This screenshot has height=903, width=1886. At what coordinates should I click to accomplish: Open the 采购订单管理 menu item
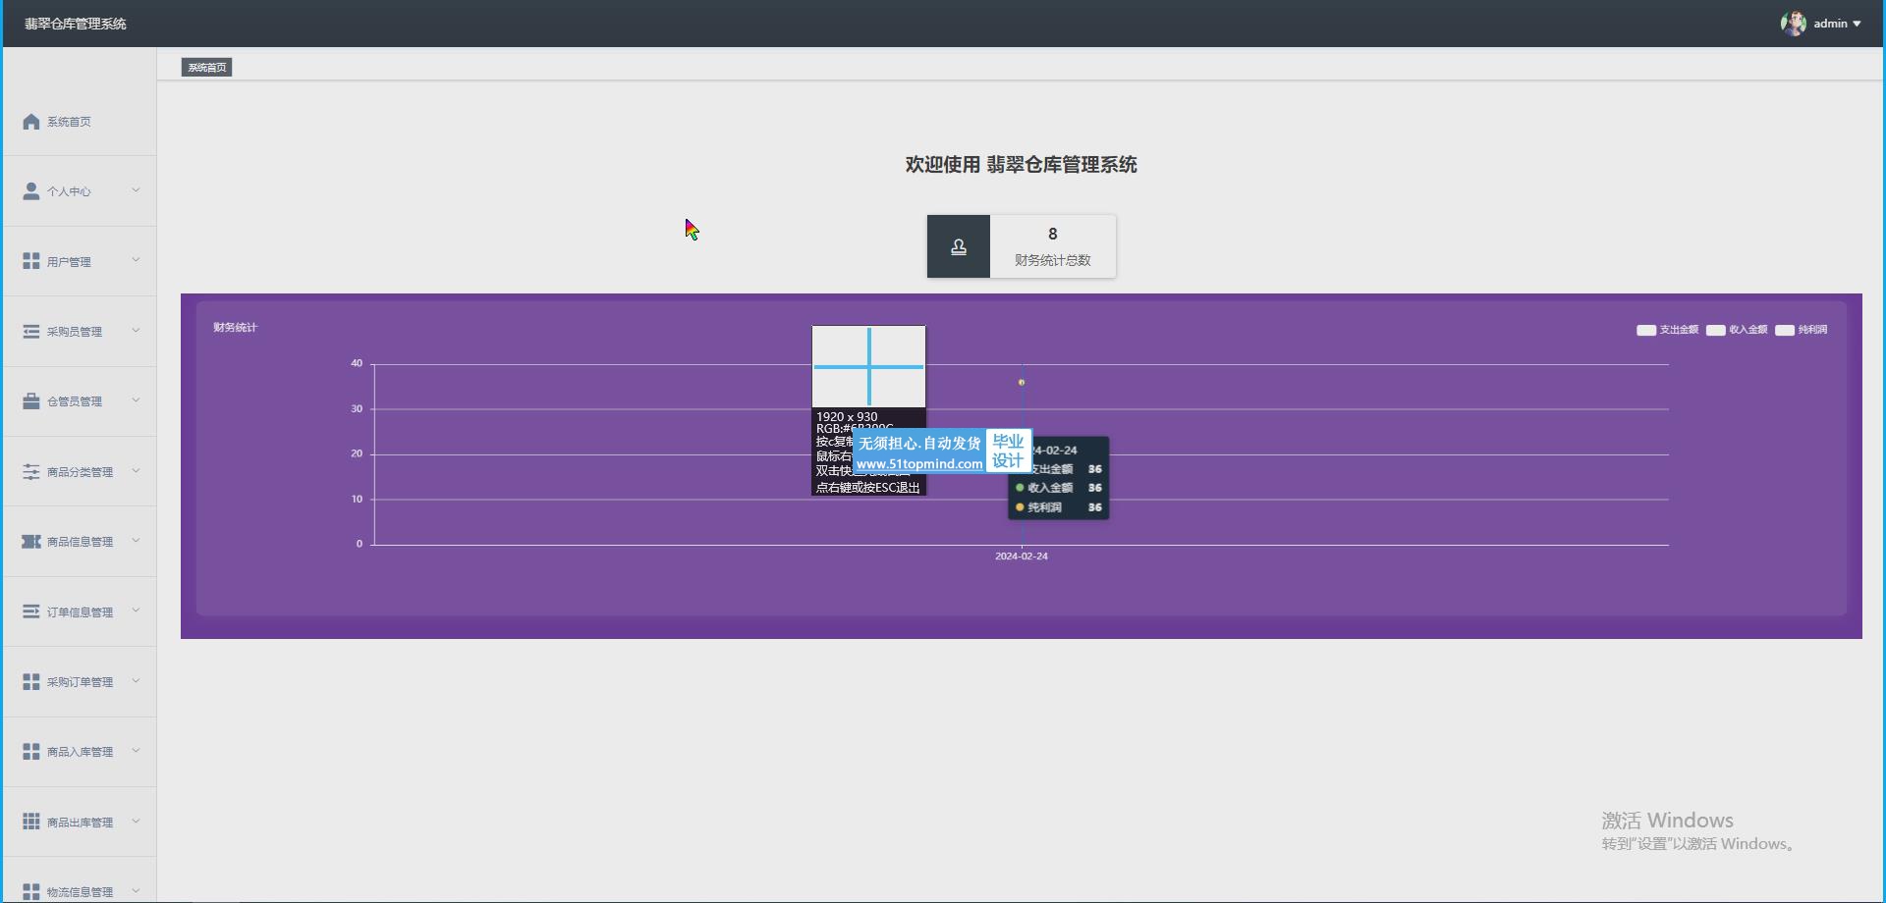(x=80, y=682)
